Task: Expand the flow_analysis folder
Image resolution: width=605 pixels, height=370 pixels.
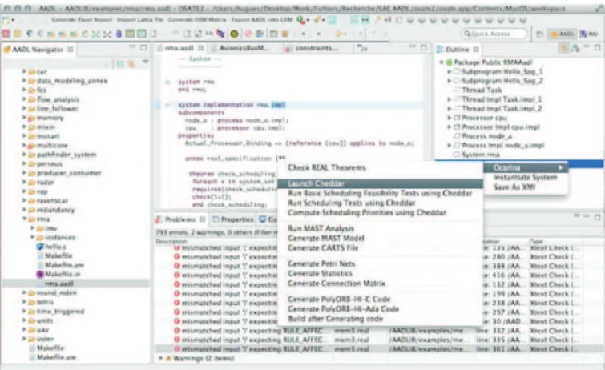Action: [24, 99]
